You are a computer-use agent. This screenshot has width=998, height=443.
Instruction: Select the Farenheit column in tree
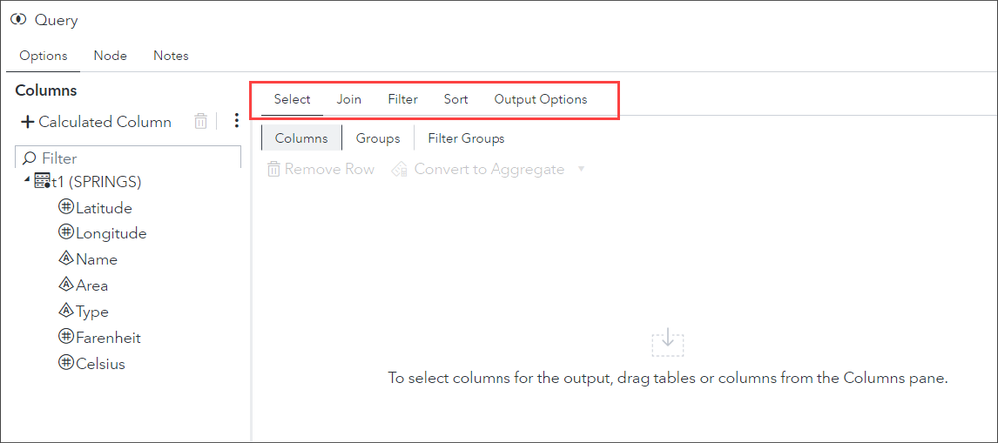(108, 337)
